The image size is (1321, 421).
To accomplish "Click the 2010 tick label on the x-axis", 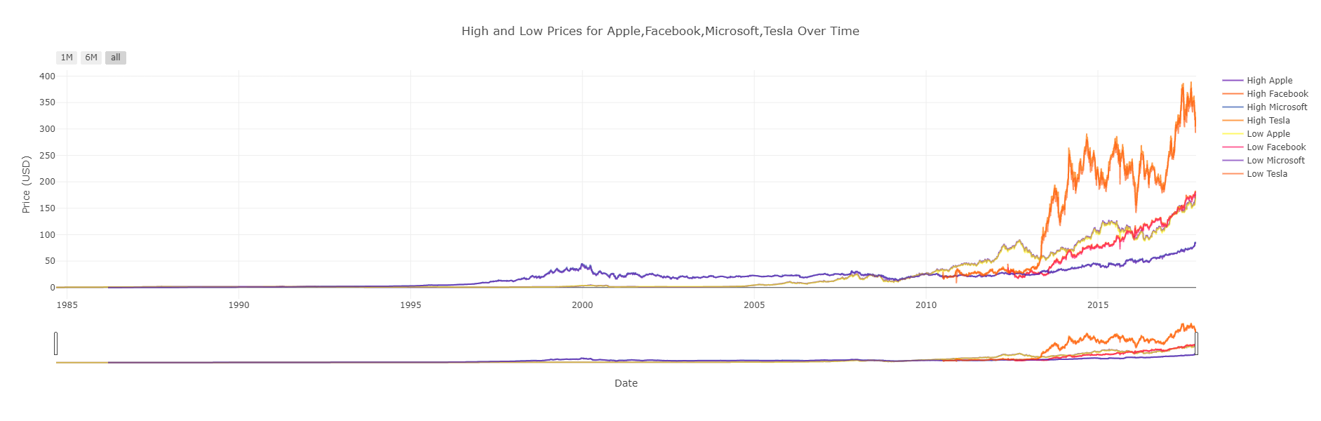I will click(x=926, y=305).
